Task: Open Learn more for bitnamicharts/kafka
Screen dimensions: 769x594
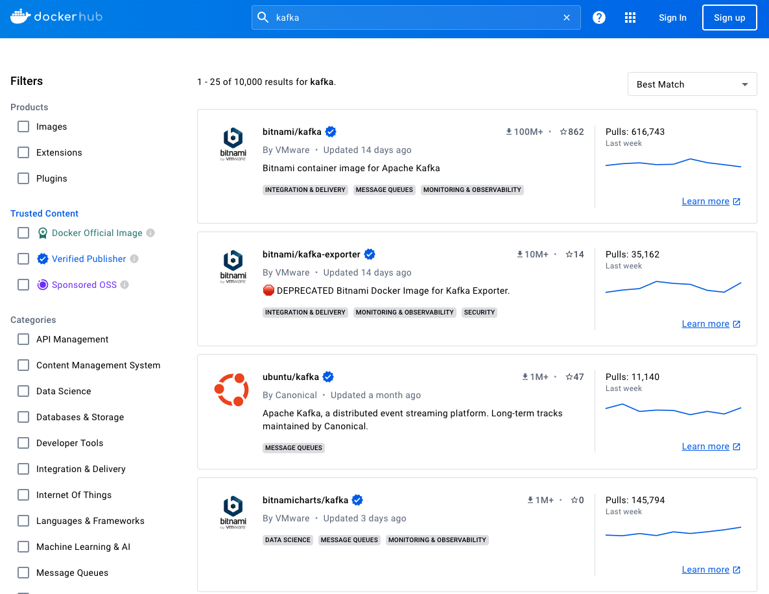Action: (711, 569)
